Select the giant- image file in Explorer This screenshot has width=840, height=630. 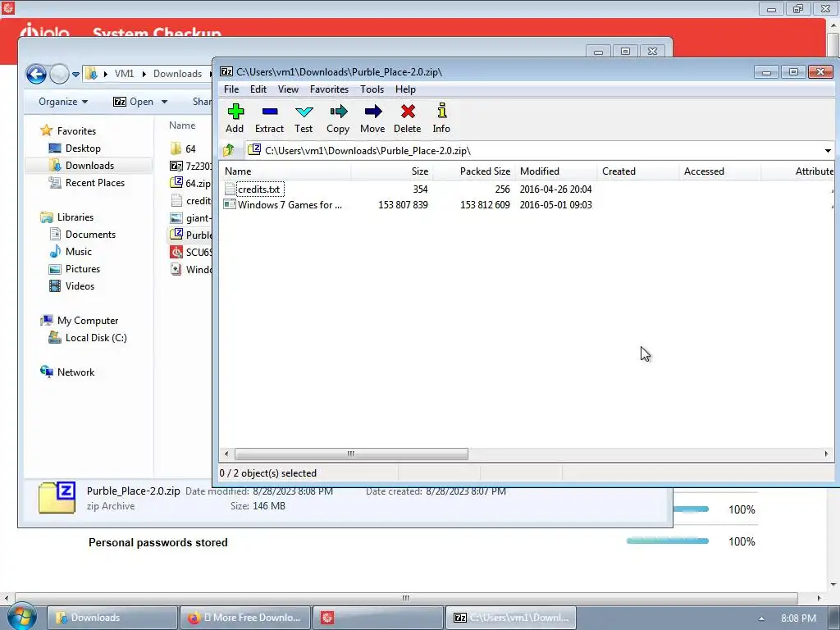pos(190,218)
